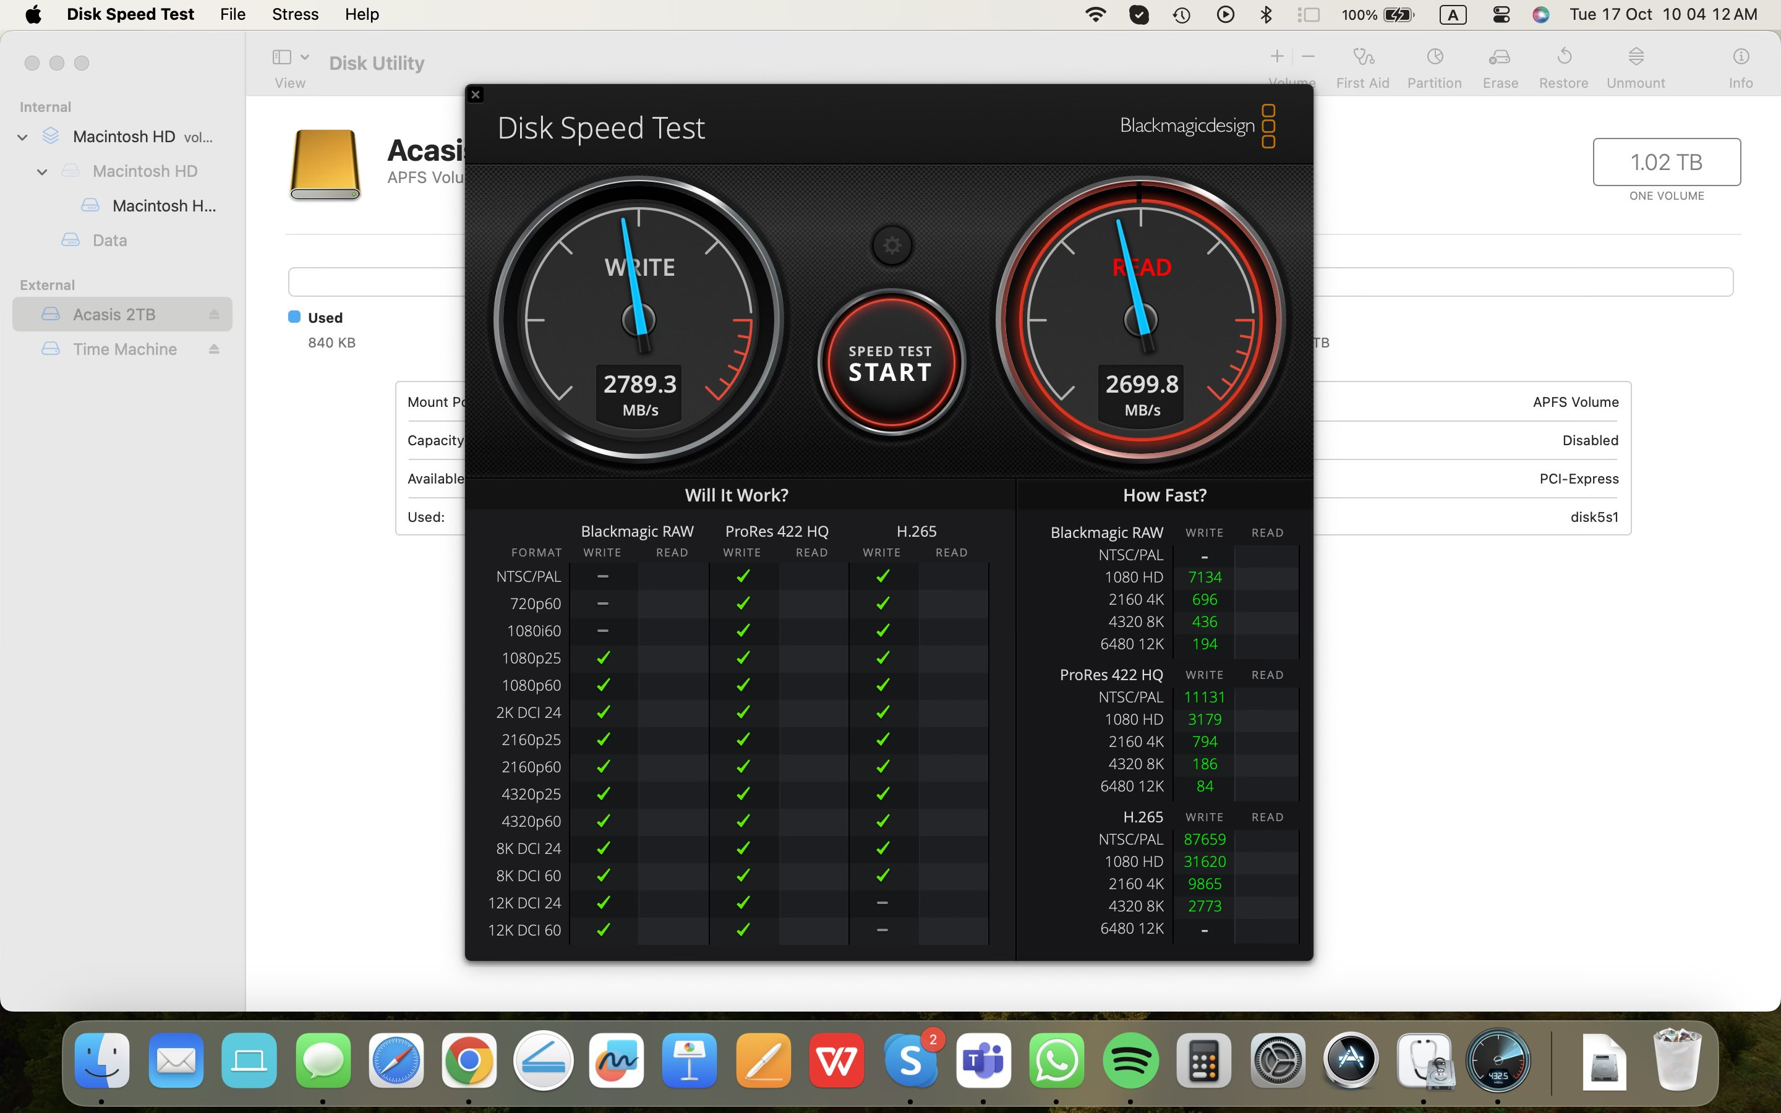This screenshot has width=1781, height=1113.
Task: Open Disk Speed Test settings gear
Action: 891,245
